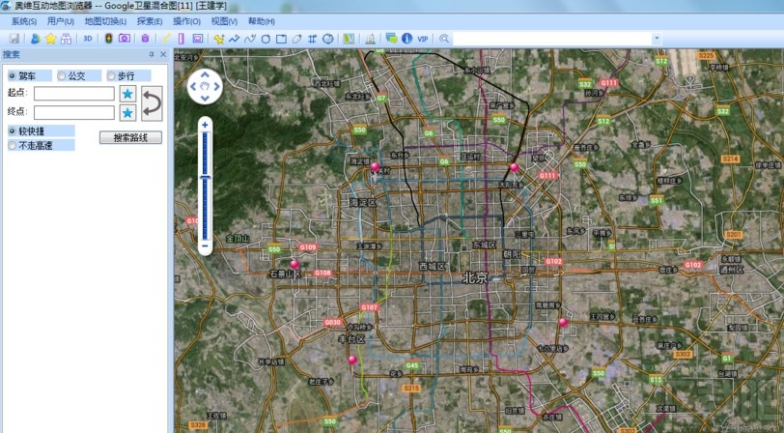Click the binoculars search icon
Viewport: 784px width, 433px height.
[66, 39]
